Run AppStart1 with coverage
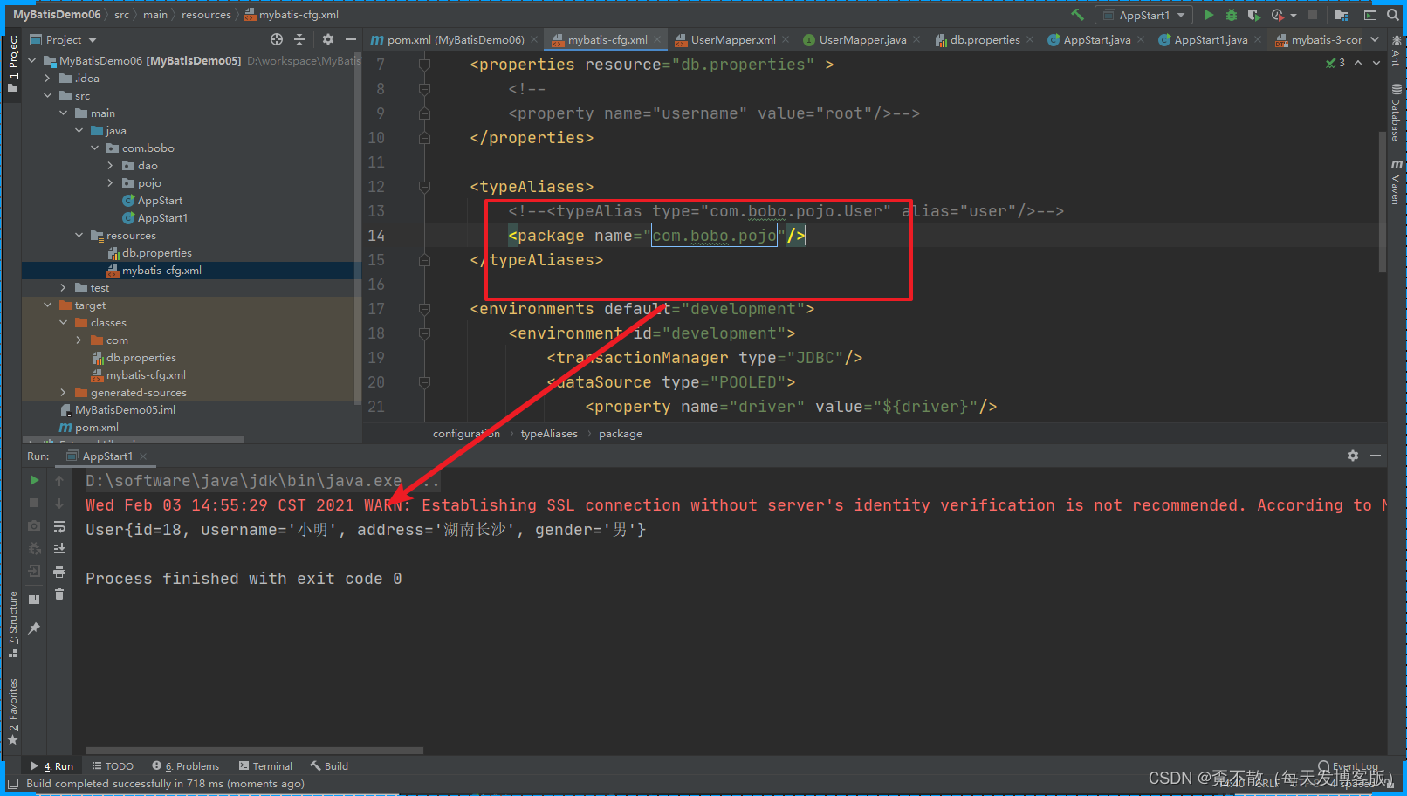The width and height of the screenshot is (1407, 796). (1254, 15)
